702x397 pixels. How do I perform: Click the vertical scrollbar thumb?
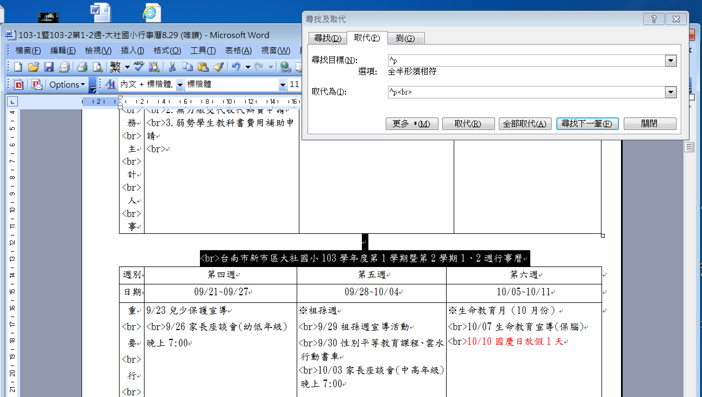(x=689, y=147)
